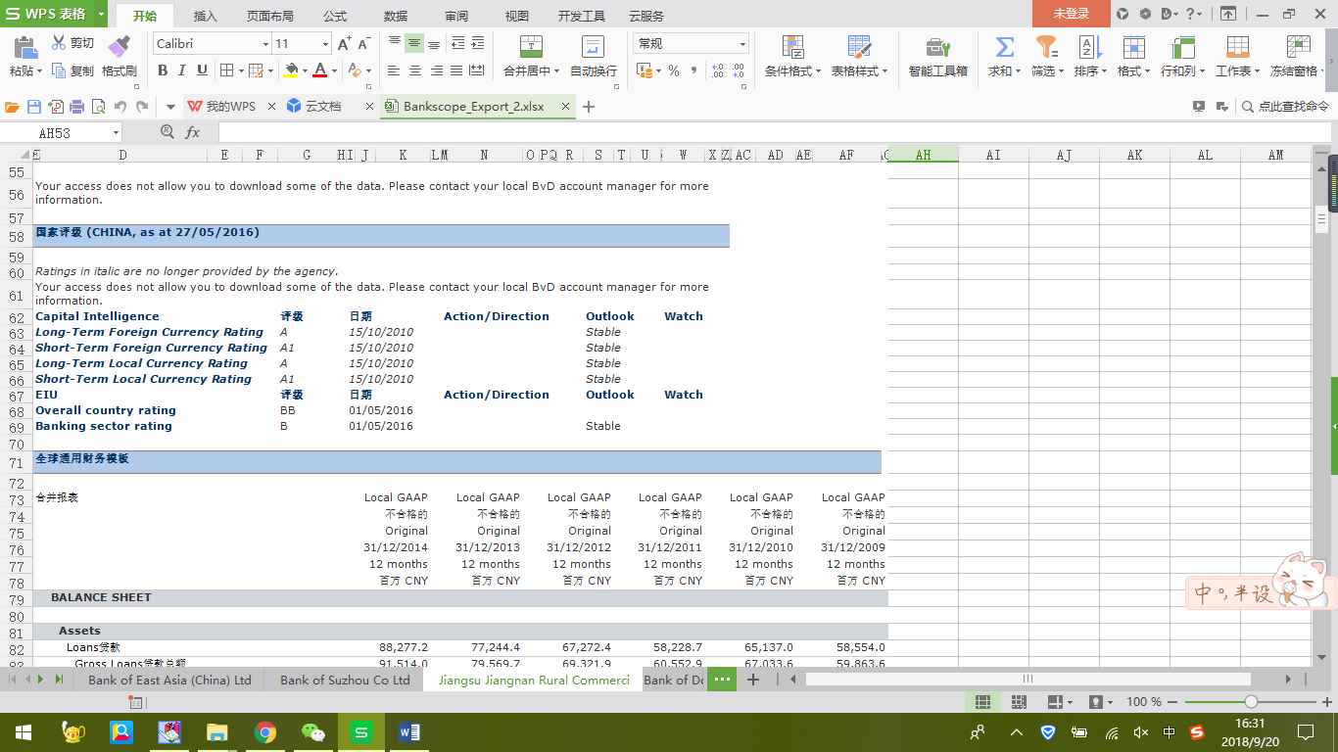1338x752 pixels.
Task: Open the Calibri font name dropdown
Action: click(x=265, y=44)
